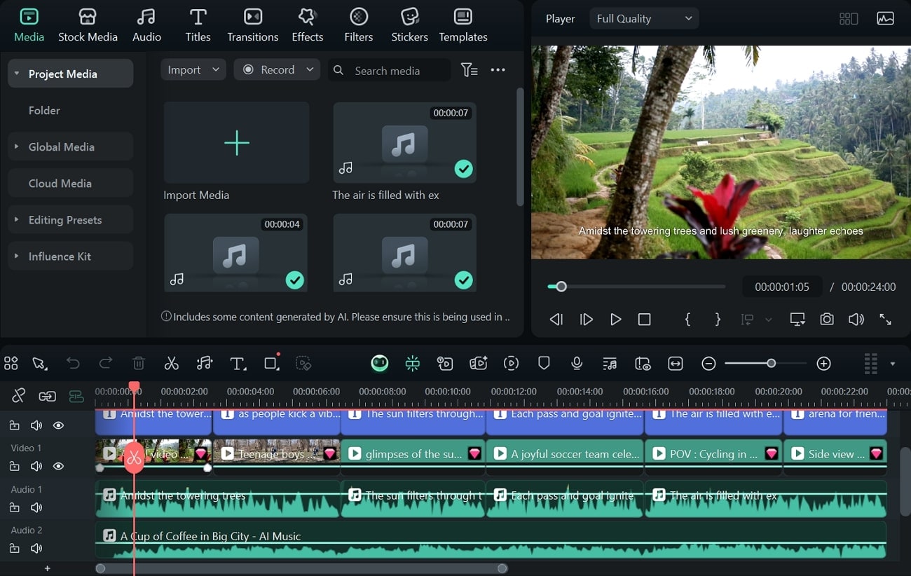Mute the Audio 1 track
Viewport: 911px width, 576px height.
[x=36, y=507]
